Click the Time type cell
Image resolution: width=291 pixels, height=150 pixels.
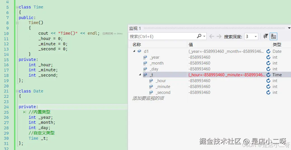point(277,75)
